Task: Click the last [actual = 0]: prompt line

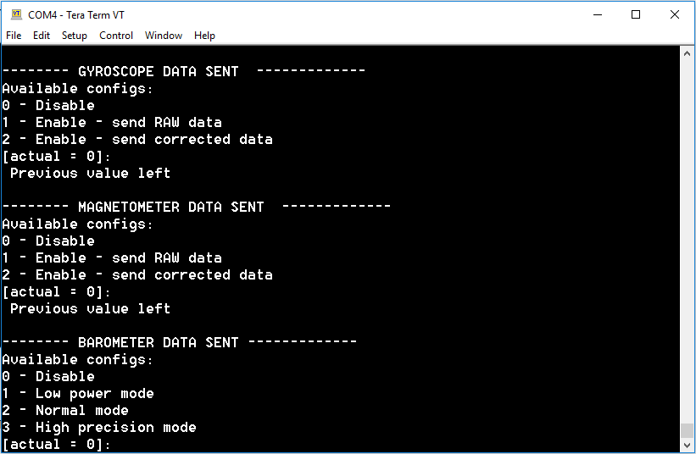Action: tap(56, 444)
